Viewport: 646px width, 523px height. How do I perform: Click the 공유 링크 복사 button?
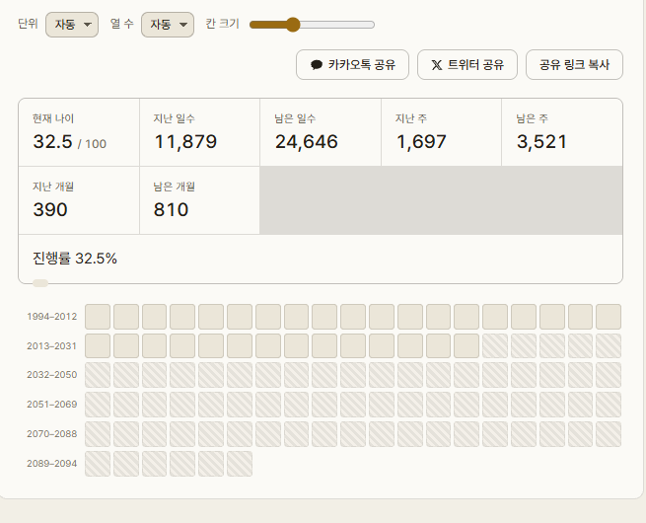click(574, 65)
